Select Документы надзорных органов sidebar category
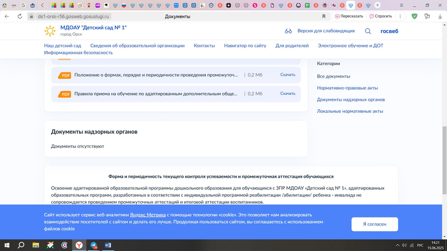The height and width of the screenshot is (251, 447). 351,100
